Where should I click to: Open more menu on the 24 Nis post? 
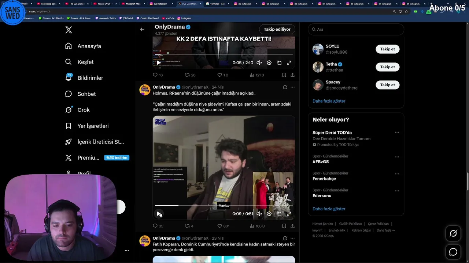(292, 87)
